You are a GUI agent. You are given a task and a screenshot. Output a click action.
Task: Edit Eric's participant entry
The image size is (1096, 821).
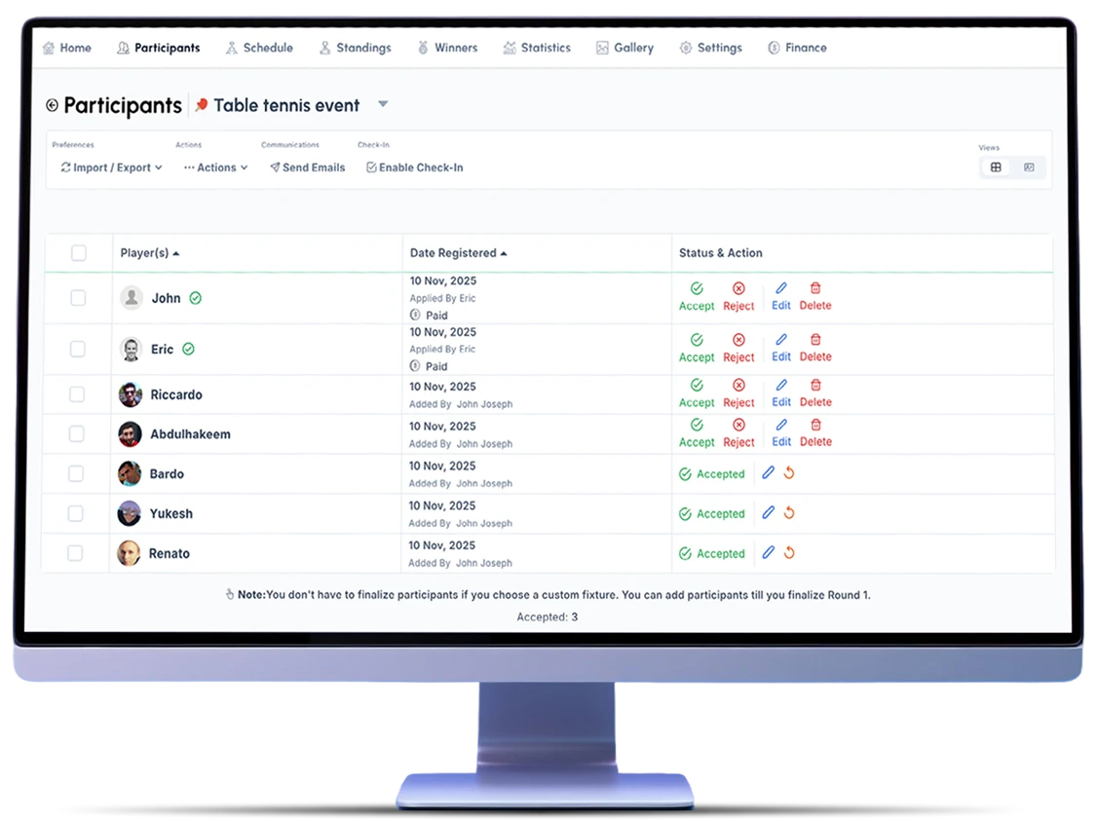[x=781, y=348]
